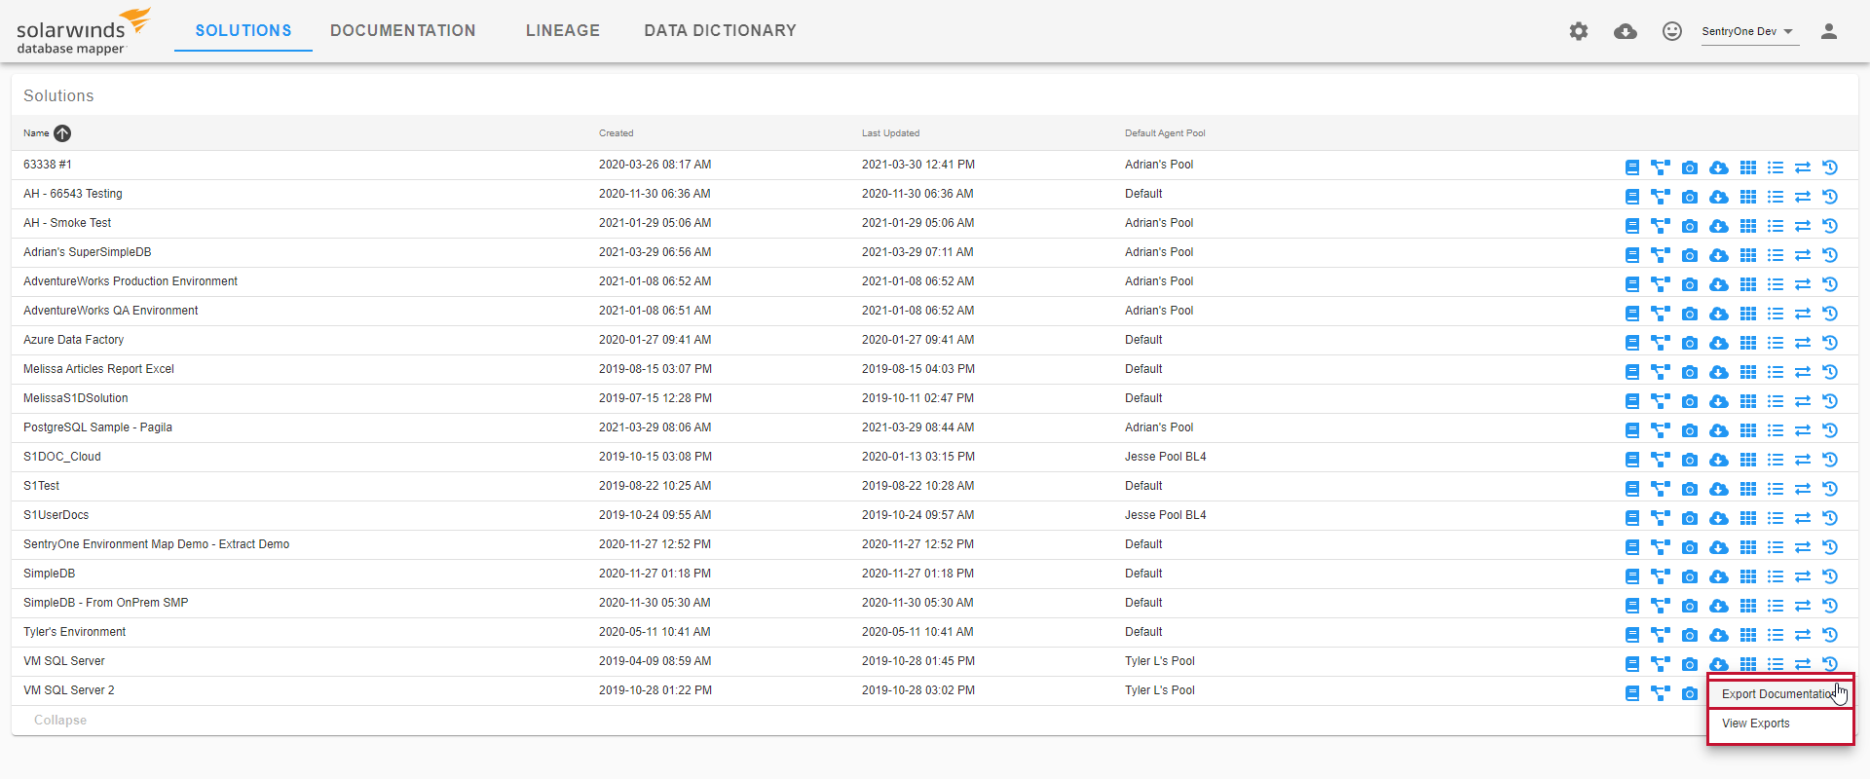1870x779 pixels.
Task: Click snapshot camera icon for Melissa Articles Report Excel
Action: [x=1690, y=372]
